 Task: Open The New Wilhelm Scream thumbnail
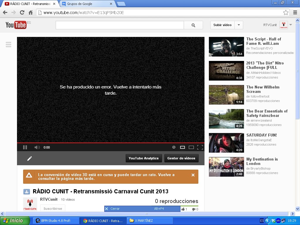(x=226, y=95)
